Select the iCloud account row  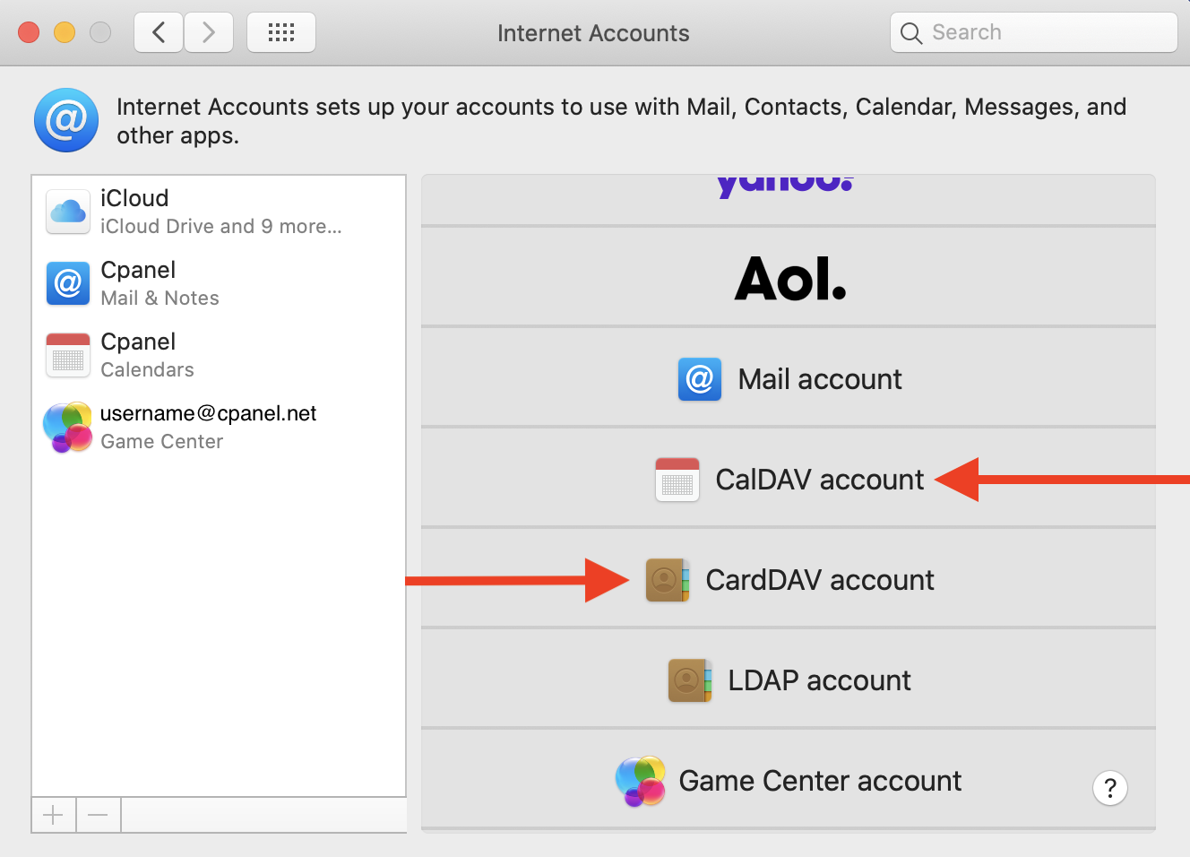219,212
